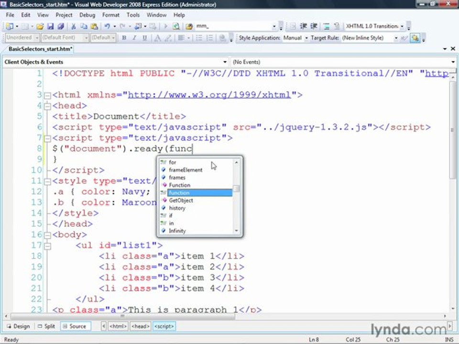Click the Background highlight color icon
Screen dimensions: 459x344
pyautogui.click(x=168, y=38)
